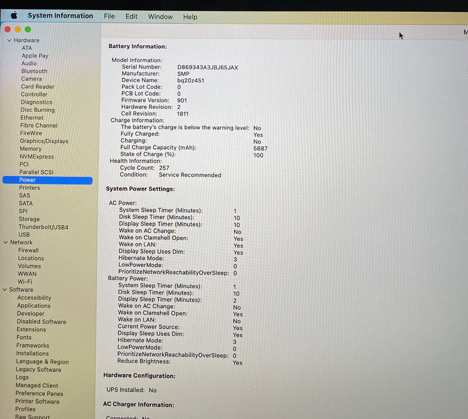Select Diagnostics in the sidebar
Screen dimensions: 468x419
pos(36,102)
